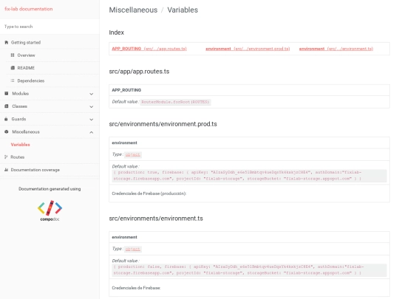Click the APP_ROUTING variable name

(x=126, y=90)
